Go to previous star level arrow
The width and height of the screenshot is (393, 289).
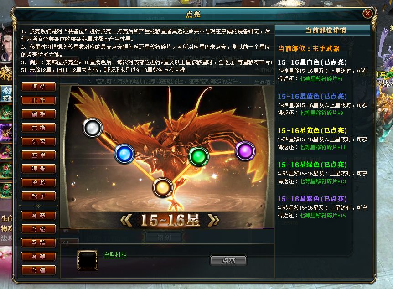pyautogui.click(x=126, y=221)
